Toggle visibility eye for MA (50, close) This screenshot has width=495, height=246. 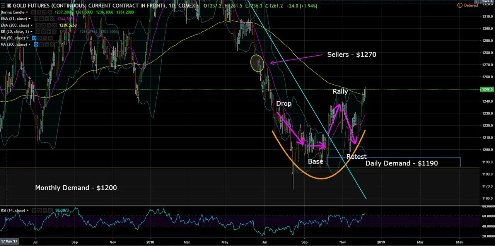click(34, 38)
